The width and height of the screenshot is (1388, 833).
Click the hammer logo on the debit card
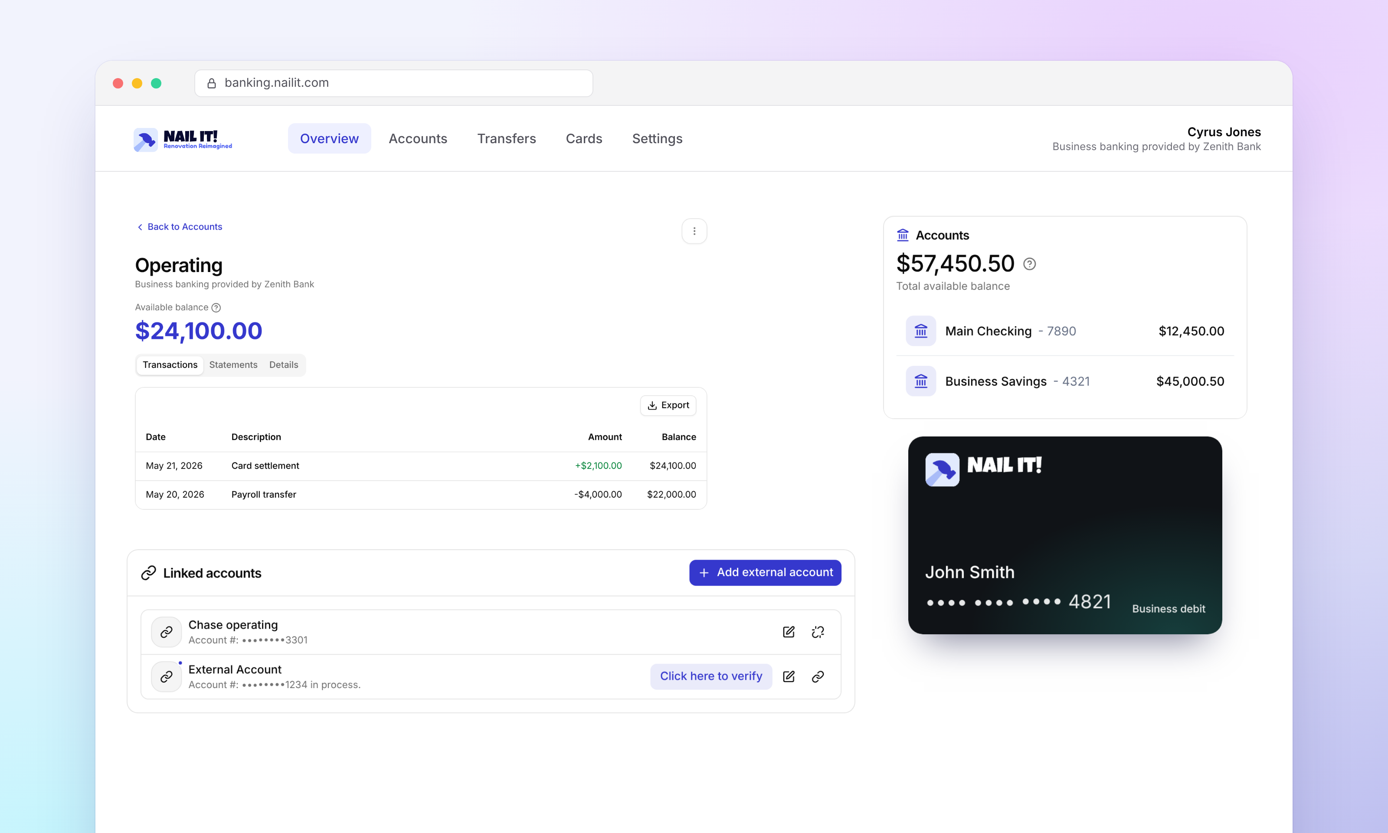point(942,469)
